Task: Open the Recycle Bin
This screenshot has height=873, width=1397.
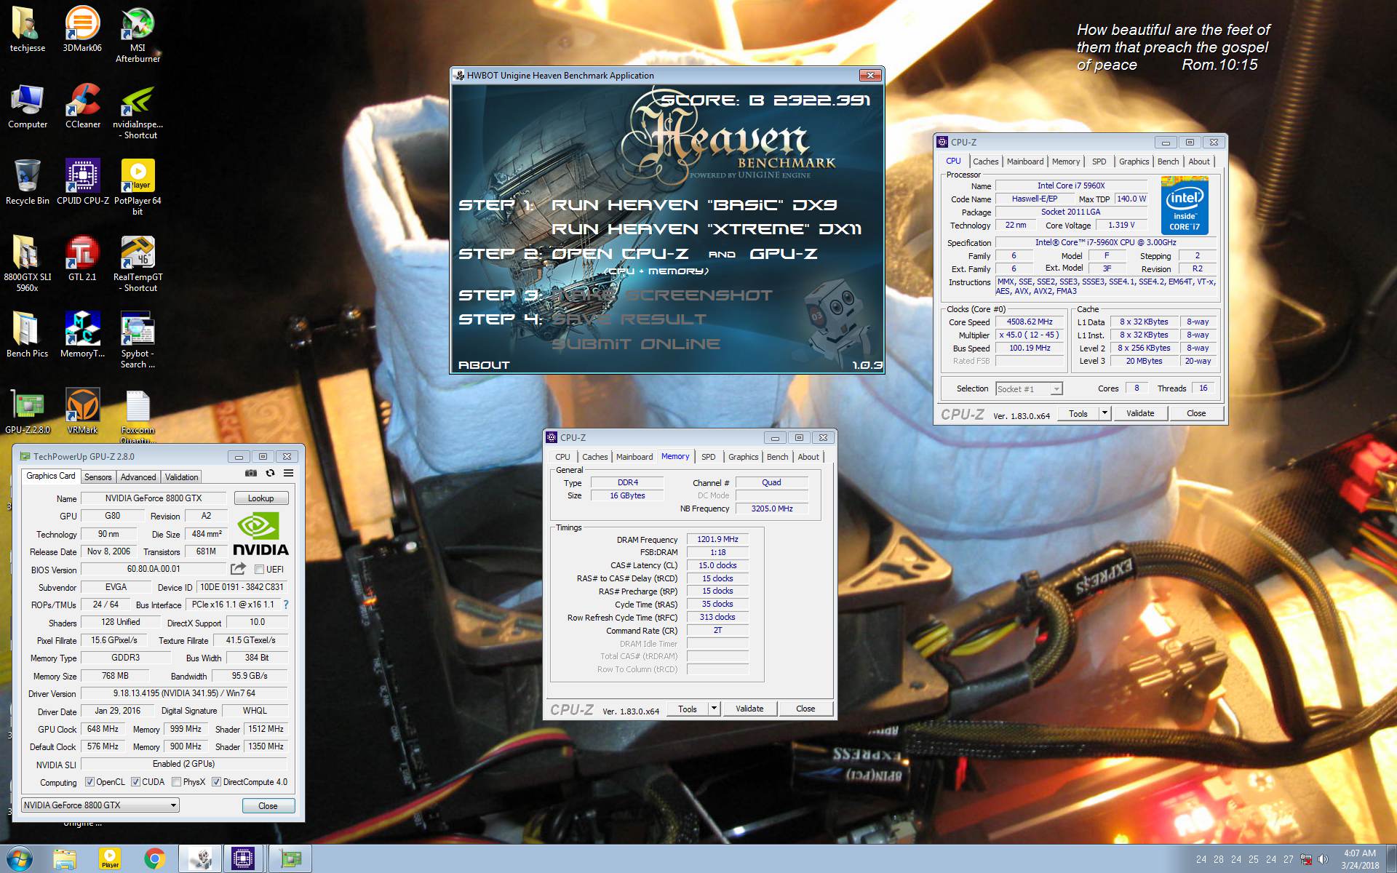Action: [27, 183]
